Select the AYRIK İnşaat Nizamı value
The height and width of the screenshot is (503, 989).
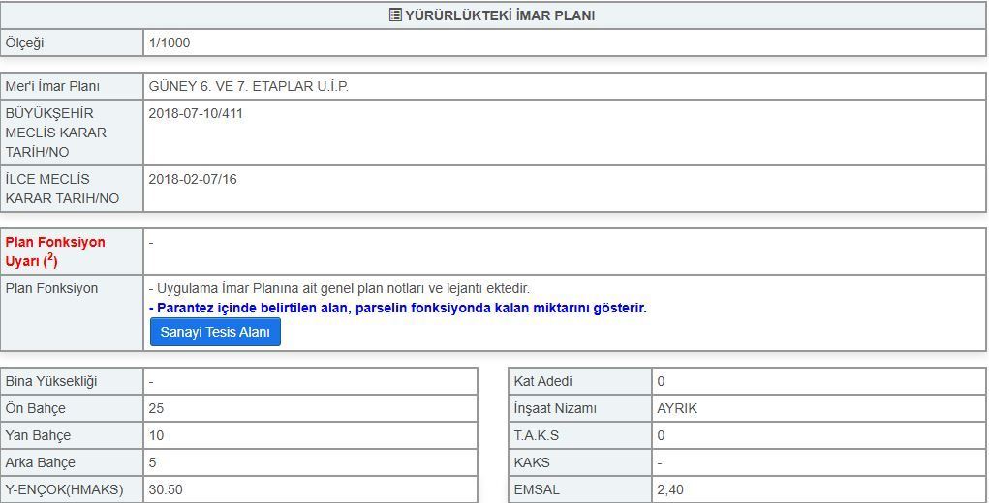[x=677, y=408]
